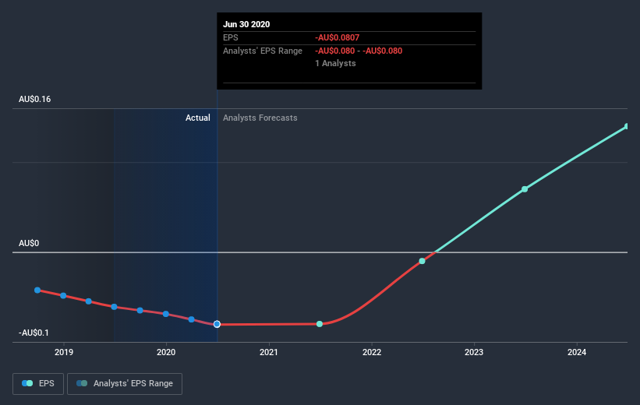Click the 2019 x-axis label
Screen dimensions: 640x405
click(64, 352)
